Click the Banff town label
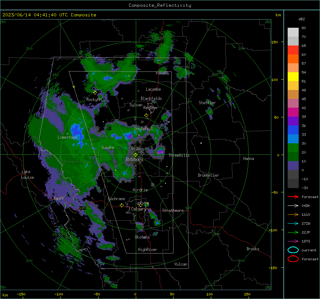The image size is (320, 299). (x=59, y=198)
